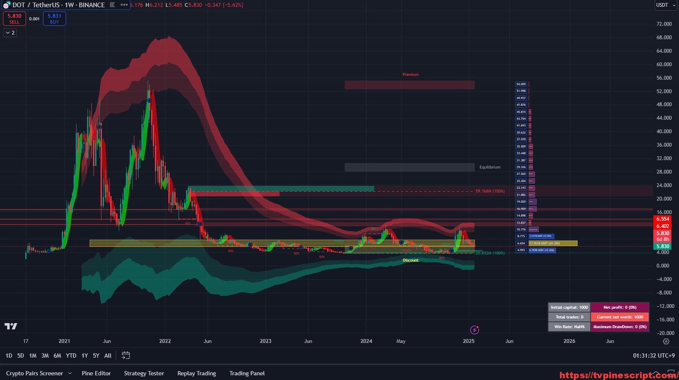This screenshot has height=380, width=679.
Task: Click the SELL 5.830 button
Action: pos(14,19)
